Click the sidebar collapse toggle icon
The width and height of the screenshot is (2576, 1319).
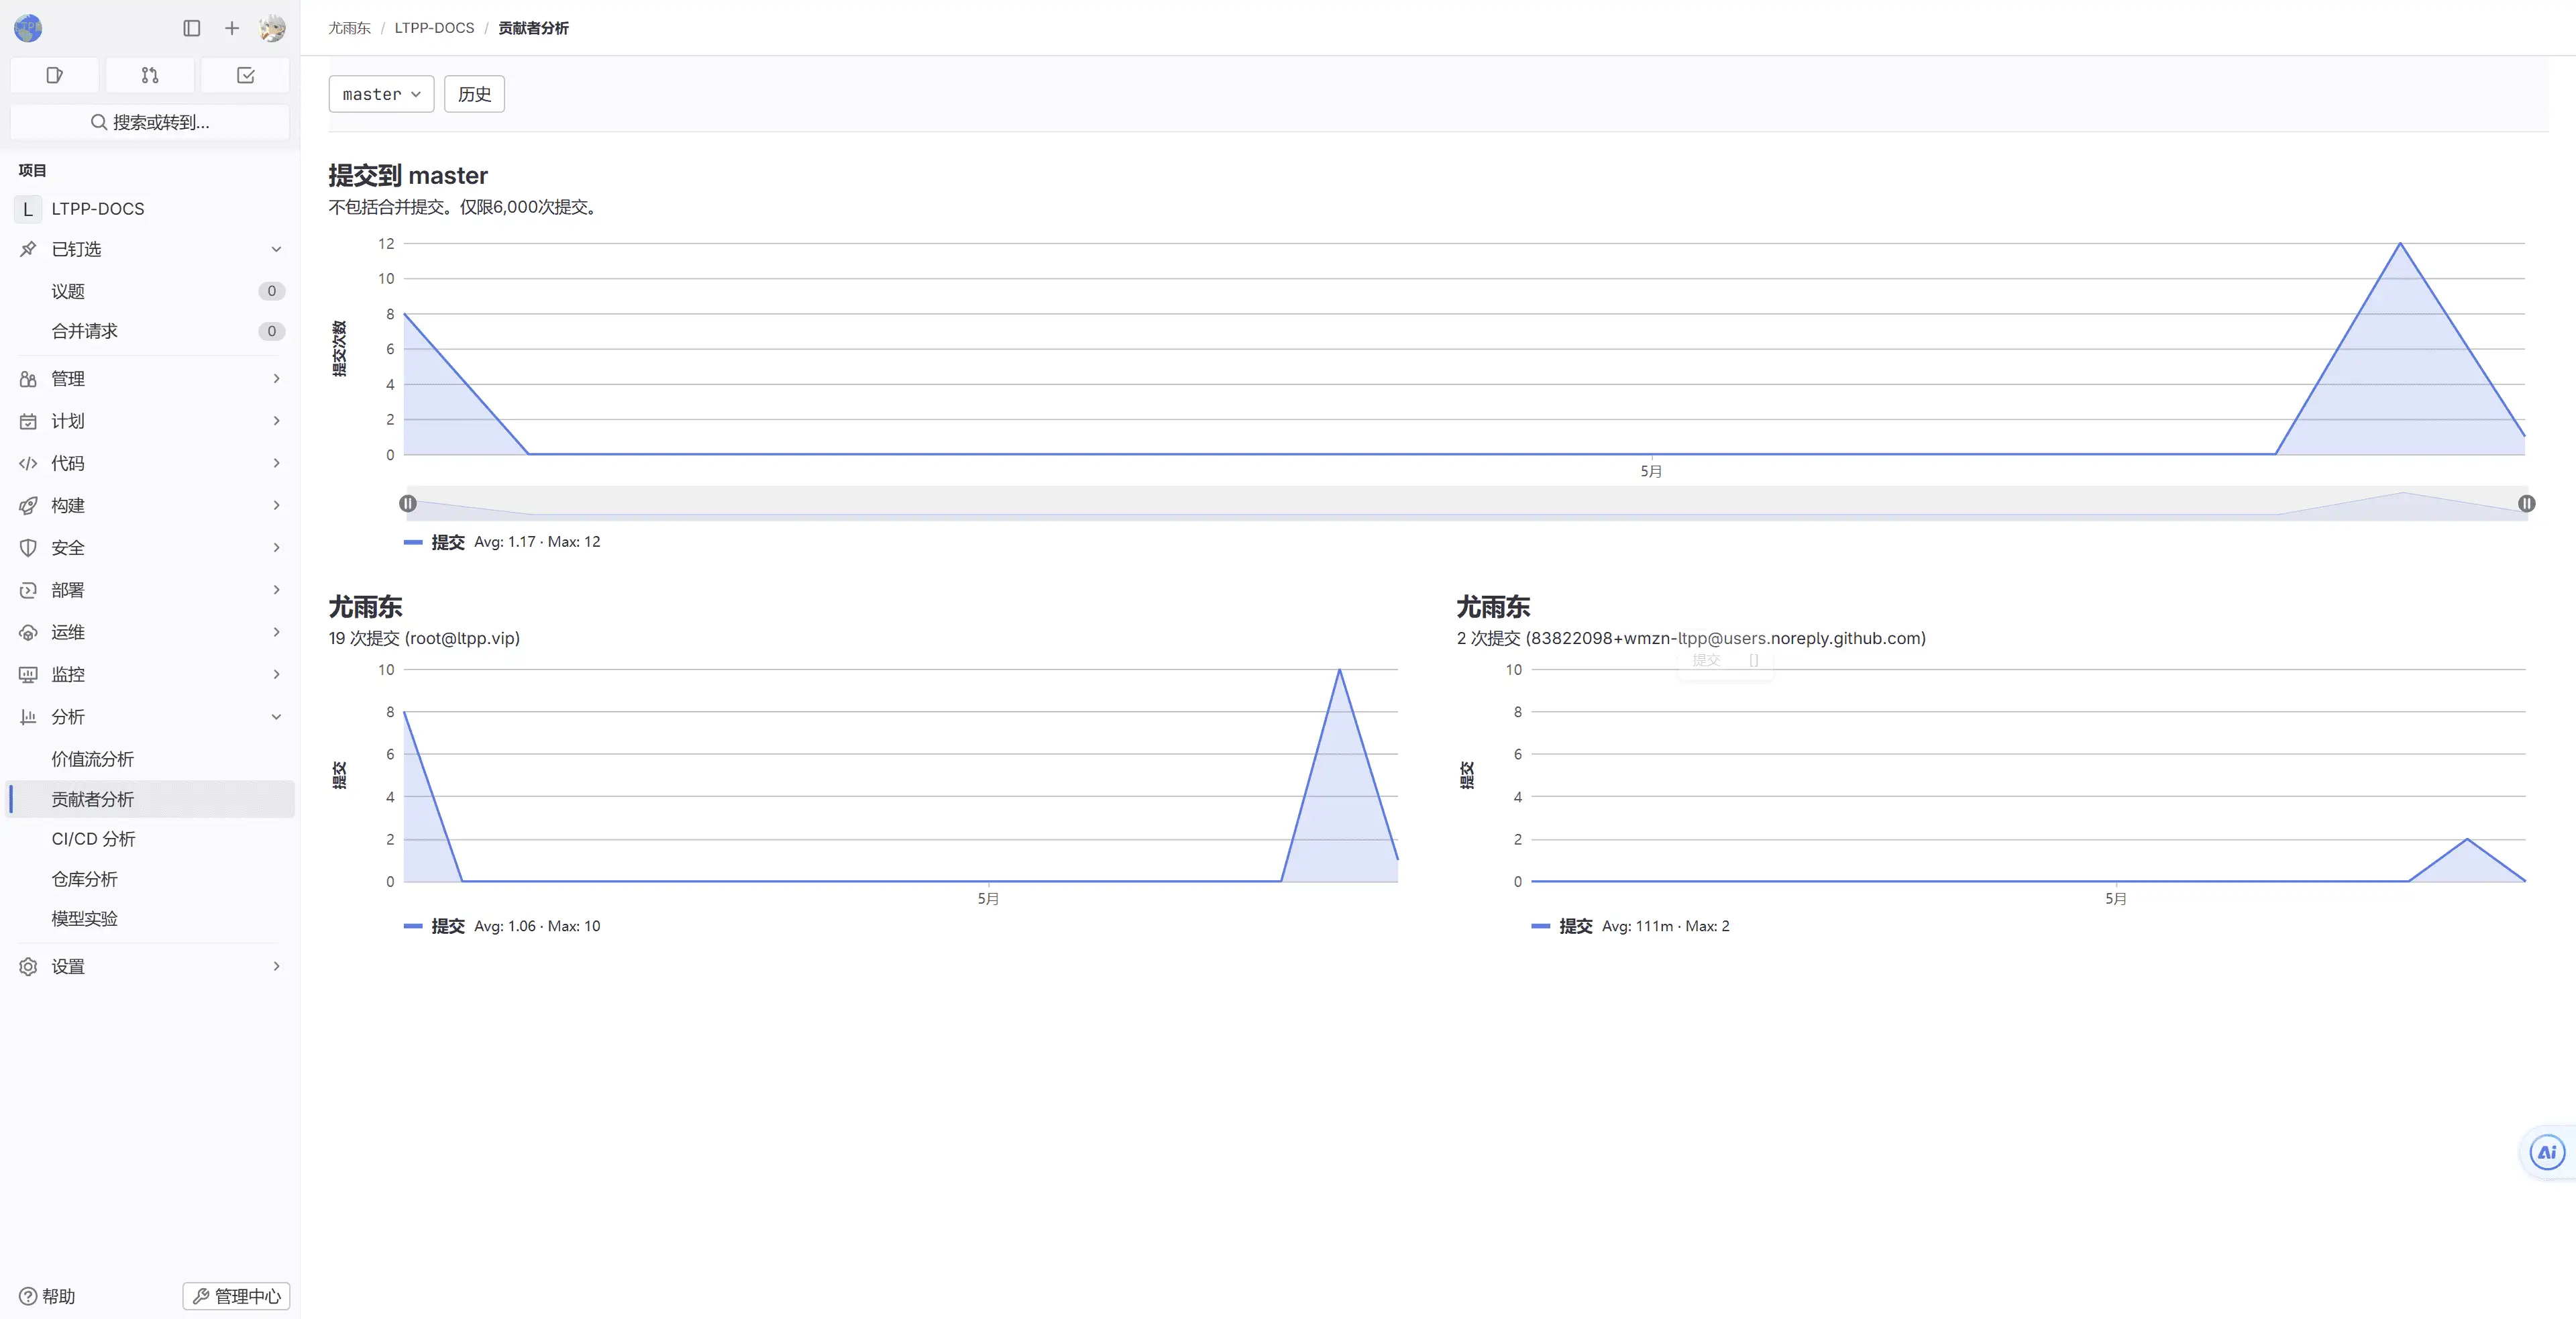[x=192, y=28]
